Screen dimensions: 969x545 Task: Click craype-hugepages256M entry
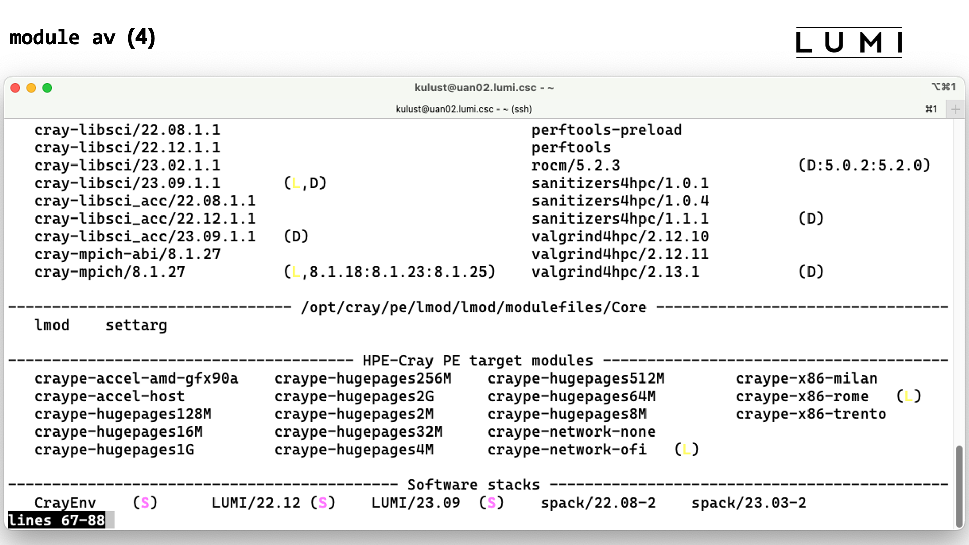[362, 378]
